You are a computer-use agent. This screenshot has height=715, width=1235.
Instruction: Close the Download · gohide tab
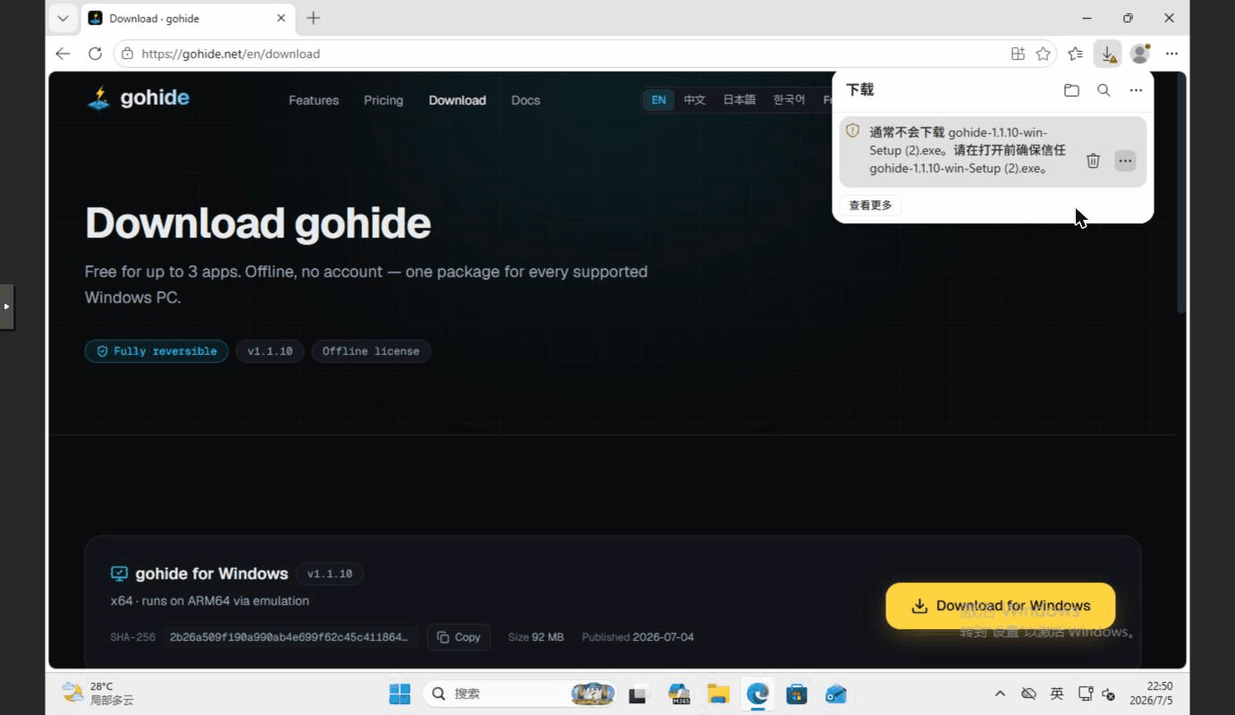click(281, 18)
